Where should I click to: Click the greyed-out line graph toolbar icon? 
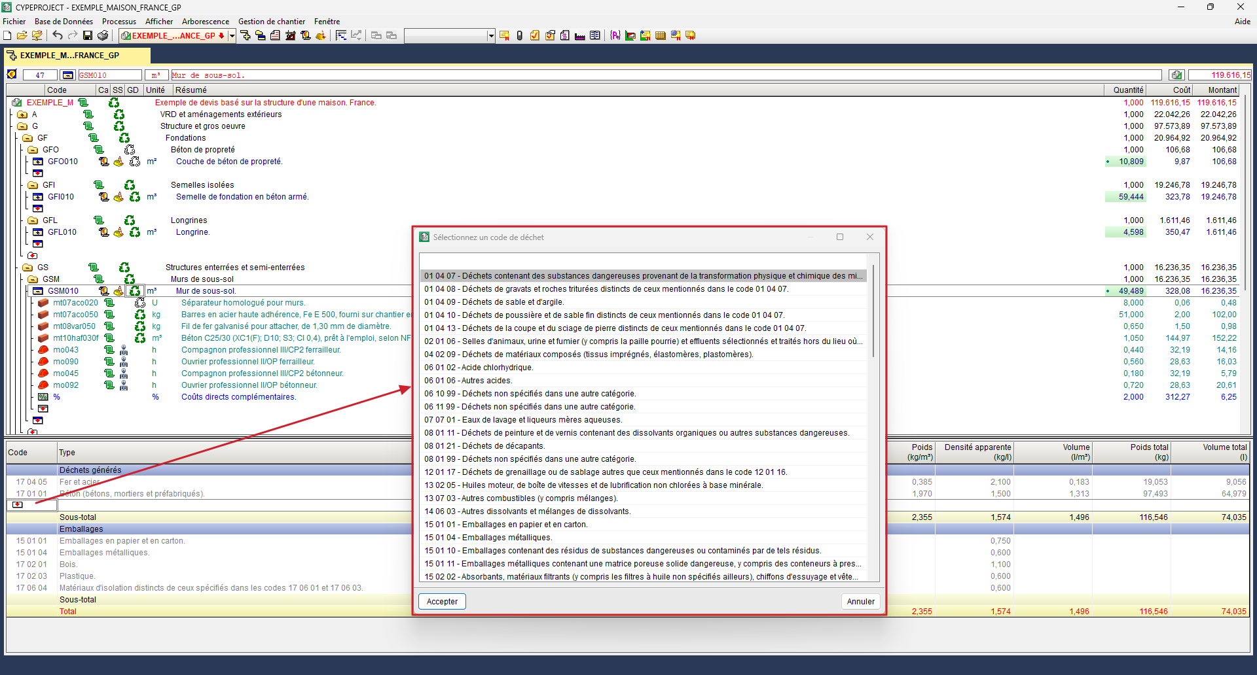[356, 35]
